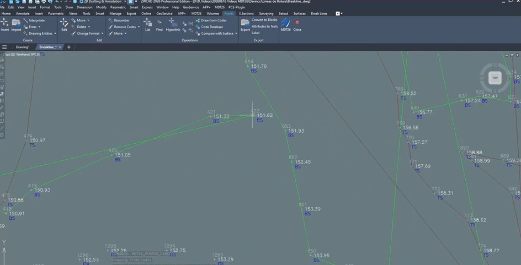Select the Hyperlink tool icon
Screen dimensions: 521x265
tap(173, 23)
